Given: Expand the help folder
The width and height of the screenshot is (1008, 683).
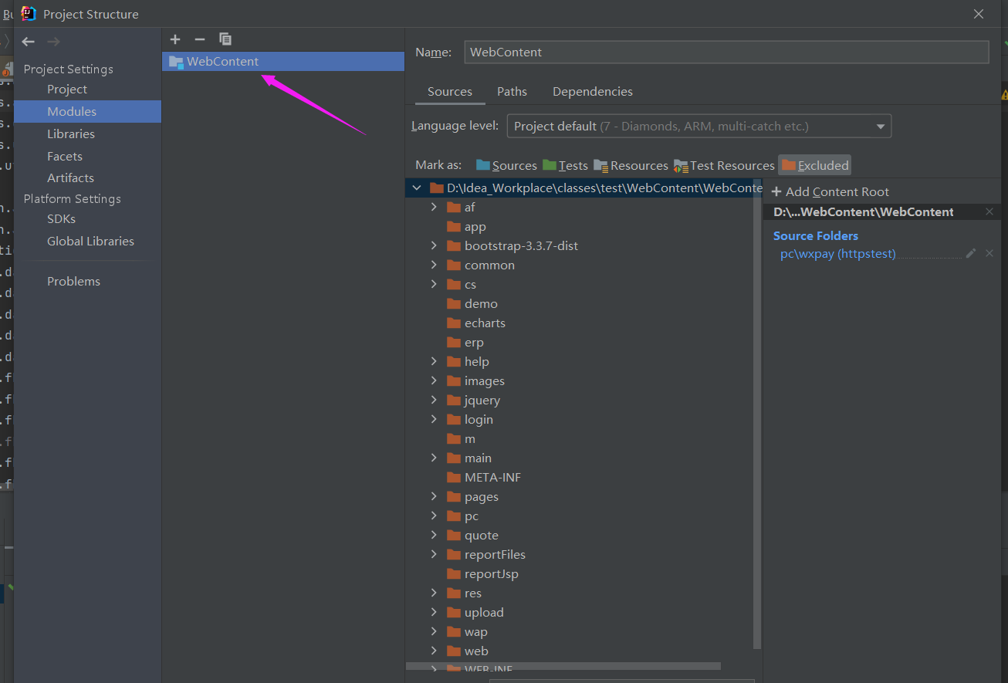Looking at the screenshot, I should [434, 361].
